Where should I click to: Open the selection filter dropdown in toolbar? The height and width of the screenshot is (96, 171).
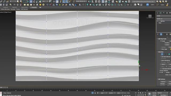pyautogui.click(x=13, y=1)
